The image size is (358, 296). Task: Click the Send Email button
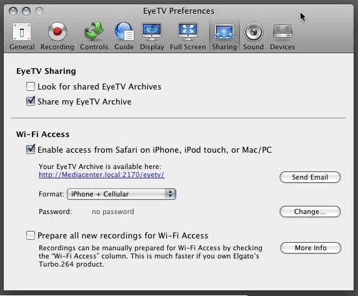pyautogui.click(x=310, y=177)
